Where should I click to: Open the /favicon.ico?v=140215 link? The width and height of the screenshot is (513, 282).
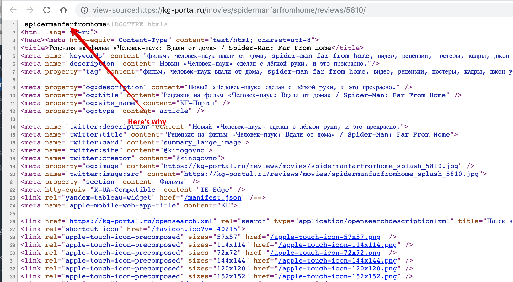[x=194, y=229]
